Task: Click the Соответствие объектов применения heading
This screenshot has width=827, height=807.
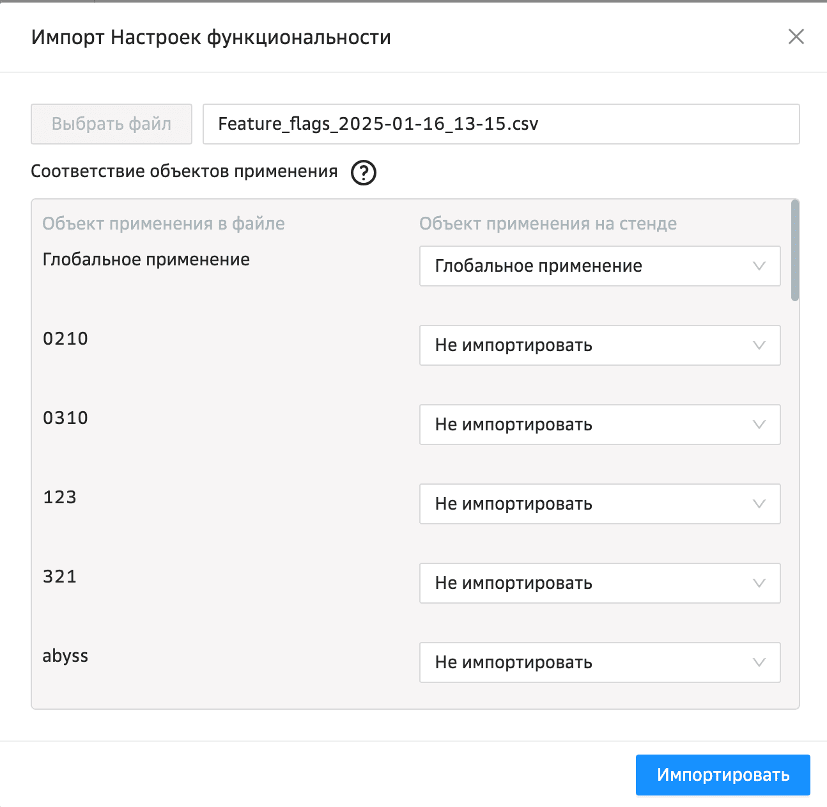Action: tap(184, 171)
